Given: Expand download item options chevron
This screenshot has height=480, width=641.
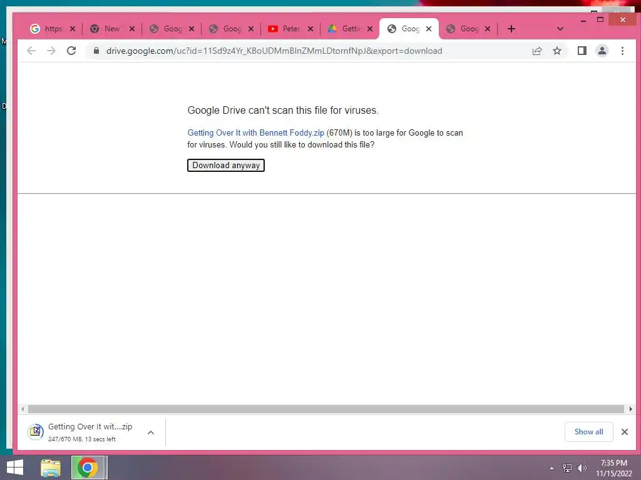Looking at the screenshot, I should [x=151, y=432].
